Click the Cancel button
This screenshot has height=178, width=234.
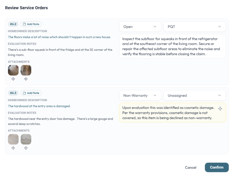(x=191, y=167)
